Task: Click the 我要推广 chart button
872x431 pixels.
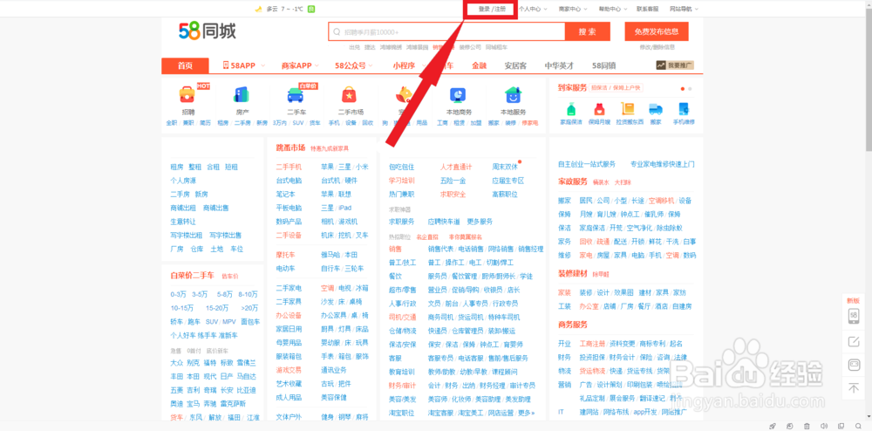Action: 675,65
